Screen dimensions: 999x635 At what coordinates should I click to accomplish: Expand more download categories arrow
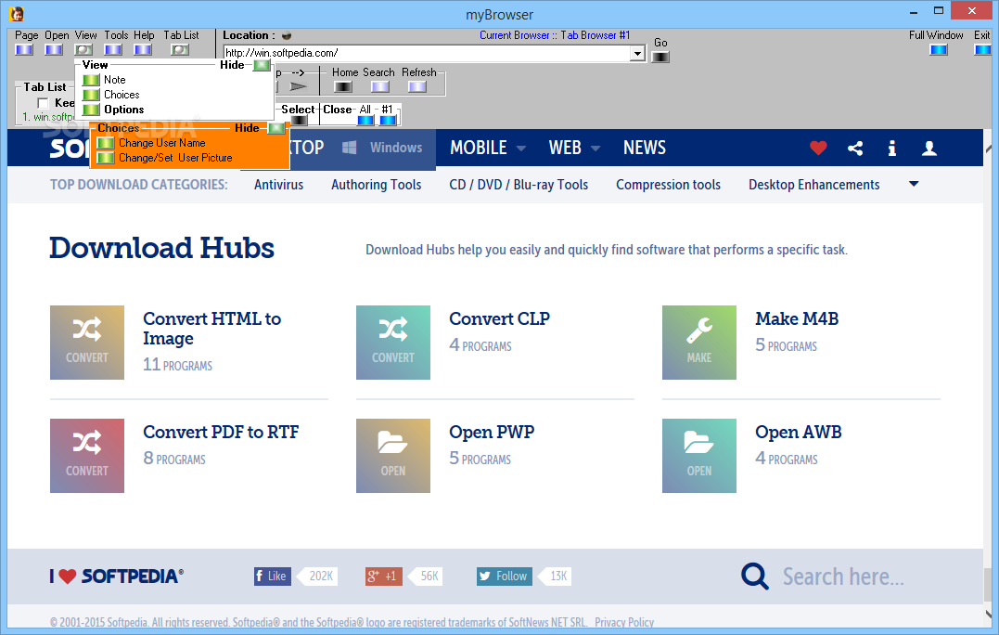pyautogui.click(x=914, y=184)
